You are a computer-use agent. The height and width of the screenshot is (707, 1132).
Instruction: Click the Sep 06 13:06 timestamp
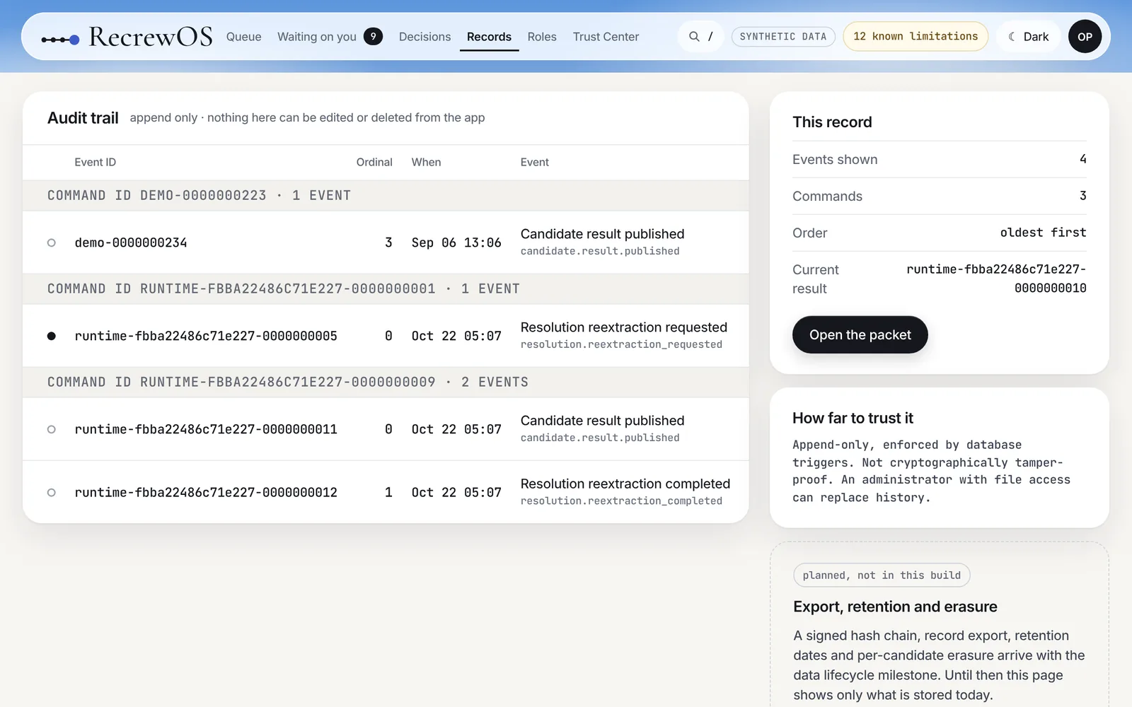456,243
